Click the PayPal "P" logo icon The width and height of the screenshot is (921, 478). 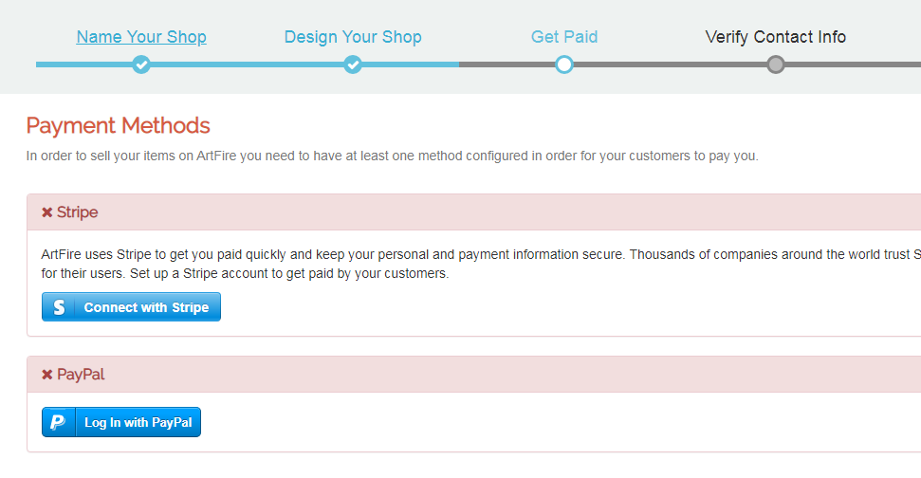[x=58, y=422]
